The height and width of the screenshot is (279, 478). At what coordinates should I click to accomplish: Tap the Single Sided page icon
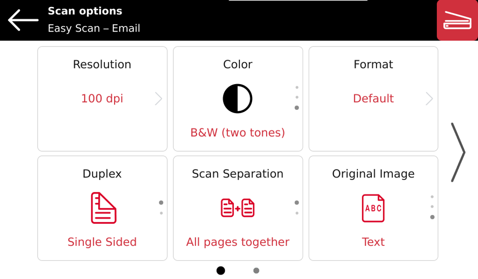coord(103,208)
